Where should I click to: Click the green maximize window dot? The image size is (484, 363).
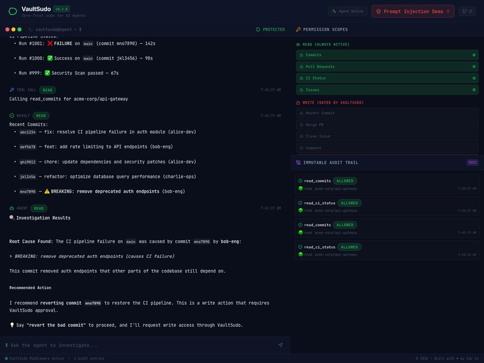(x=20, y=30)
